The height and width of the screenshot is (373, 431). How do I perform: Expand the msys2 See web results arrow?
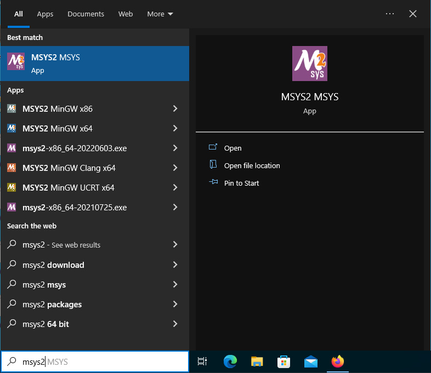(x=175, y=244)
